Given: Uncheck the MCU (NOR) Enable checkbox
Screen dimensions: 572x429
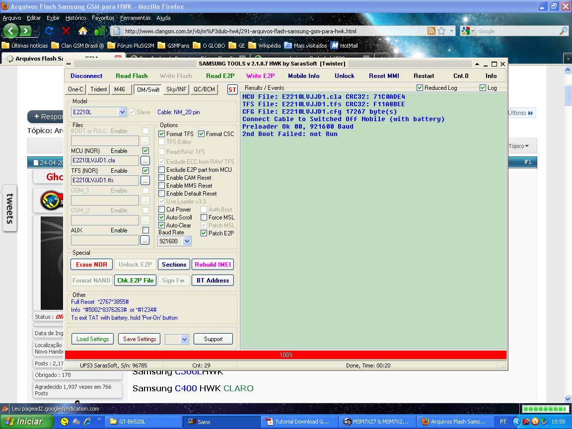Looking at the screenshot, I should (145, 150).
